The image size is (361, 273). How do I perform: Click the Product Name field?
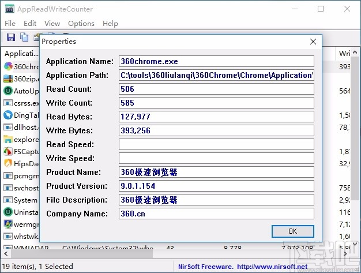(x=216, y=172)
